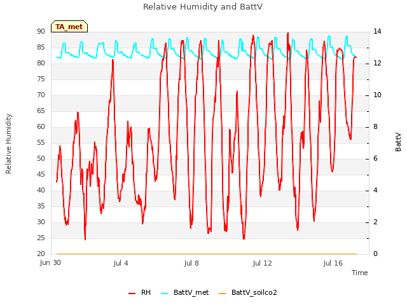
Task: Click the 'Jul 8' x-axis tick label
Action: pyautogui.click(x=191, y=263)
